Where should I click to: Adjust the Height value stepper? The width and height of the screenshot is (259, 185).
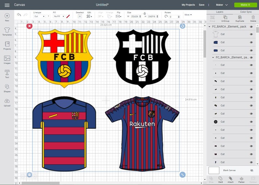click(158, 16)
